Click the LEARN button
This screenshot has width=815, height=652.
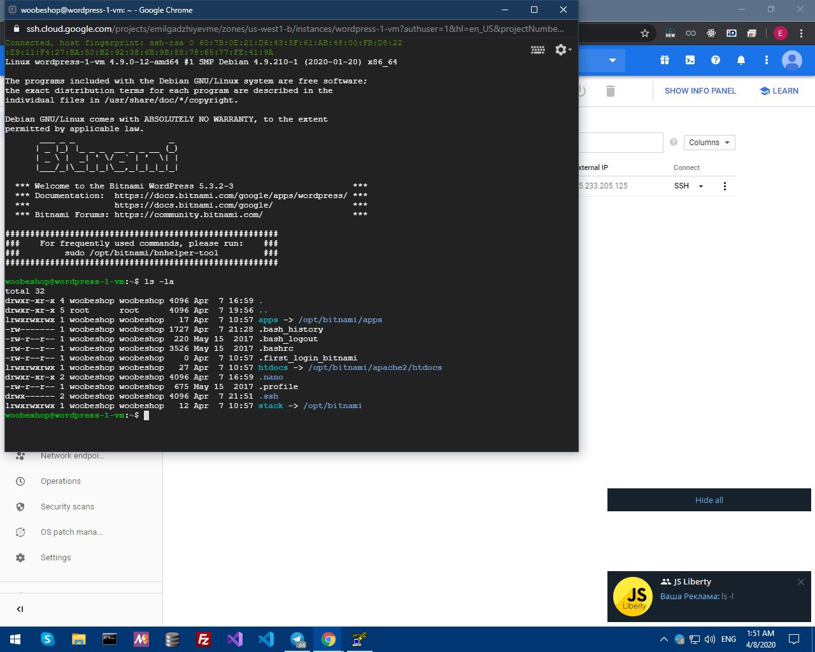pyautogui.click(x=779, y=91)
